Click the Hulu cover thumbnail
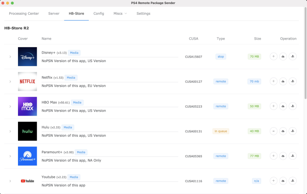The width and height of the screenshot is (307, 194). [x=28, y=131]
